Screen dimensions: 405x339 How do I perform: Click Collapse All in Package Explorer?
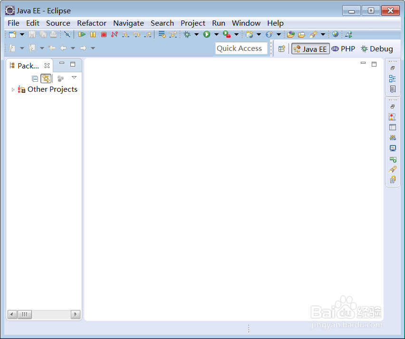35,78
